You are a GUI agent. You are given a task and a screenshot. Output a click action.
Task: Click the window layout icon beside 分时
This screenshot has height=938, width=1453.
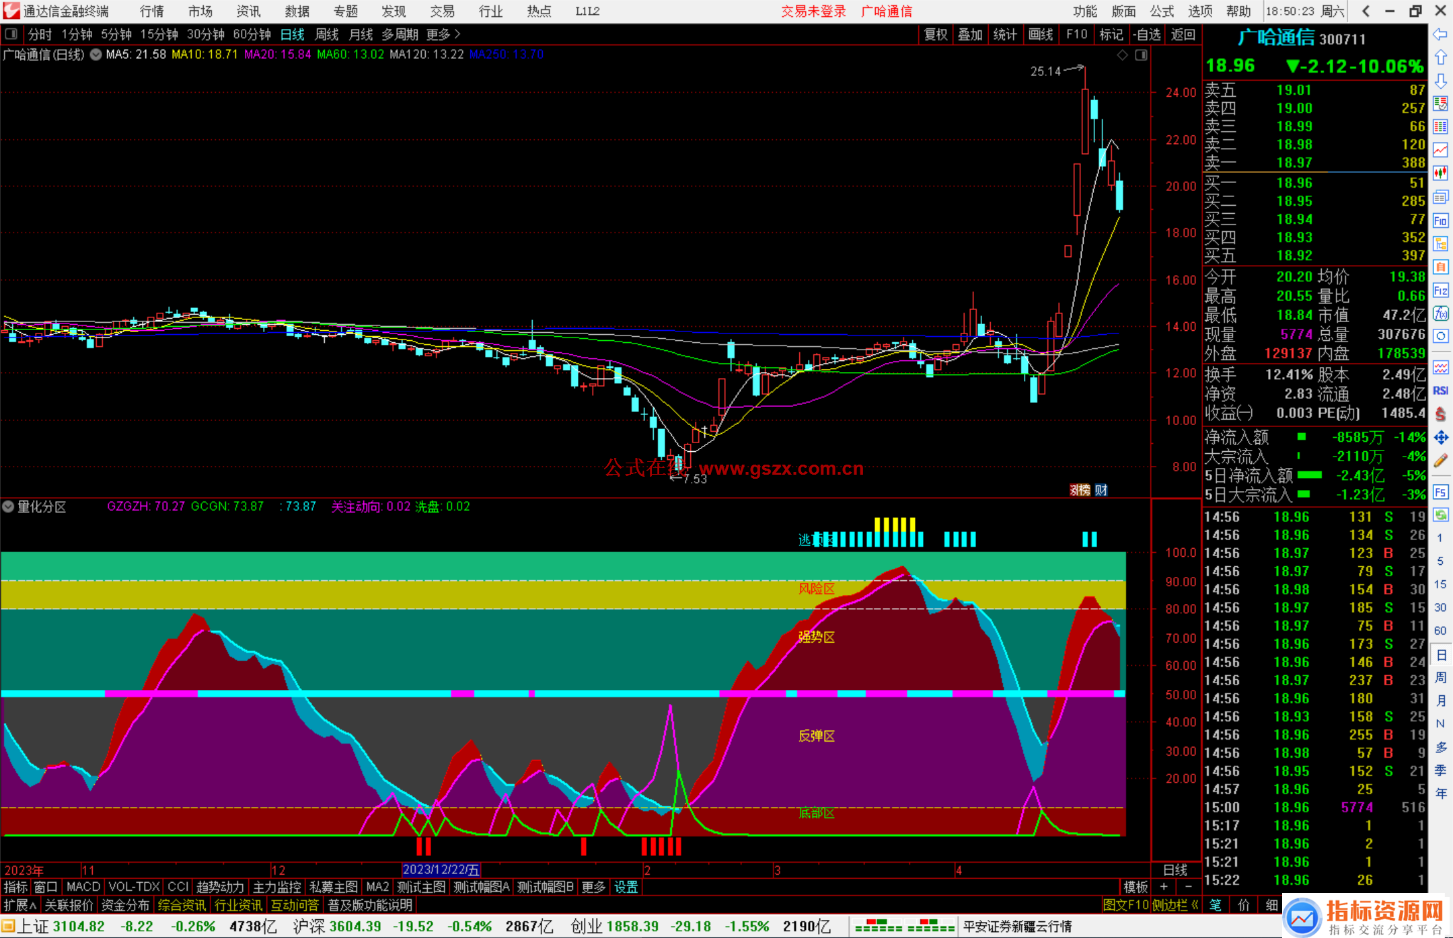pos(11,34)
